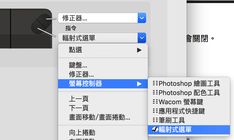Click the 螢幕控制器 submenu arrow
This screenshot has height=140, width=234.
(139, 84)
